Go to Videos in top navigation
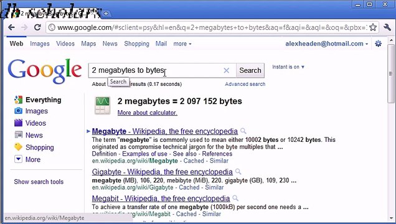This screenshot has width=396, height=224. 65,44
